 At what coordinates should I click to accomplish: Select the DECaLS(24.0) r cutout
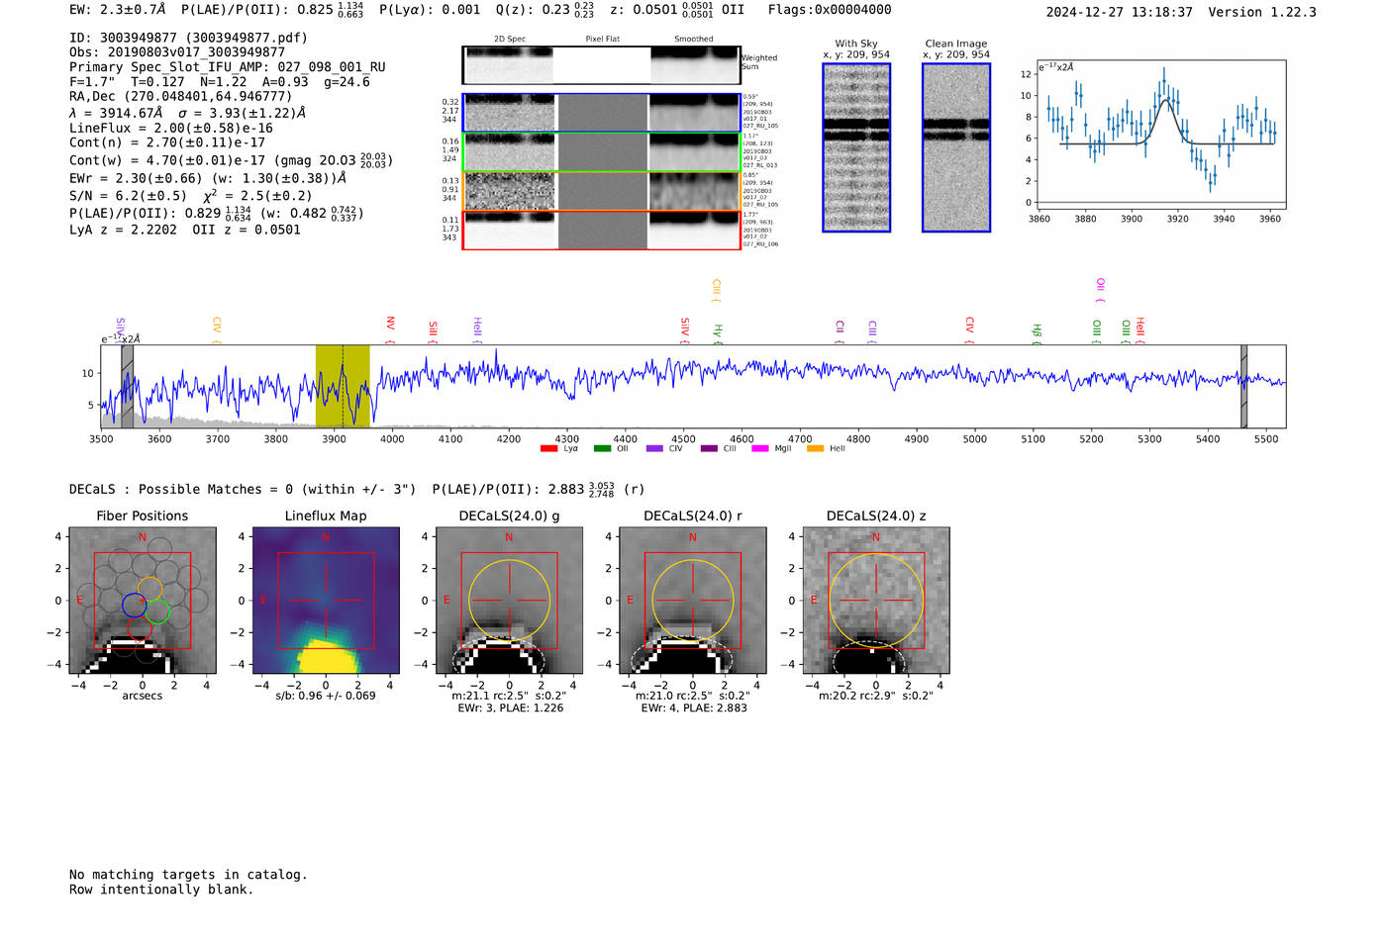(692, 602)
